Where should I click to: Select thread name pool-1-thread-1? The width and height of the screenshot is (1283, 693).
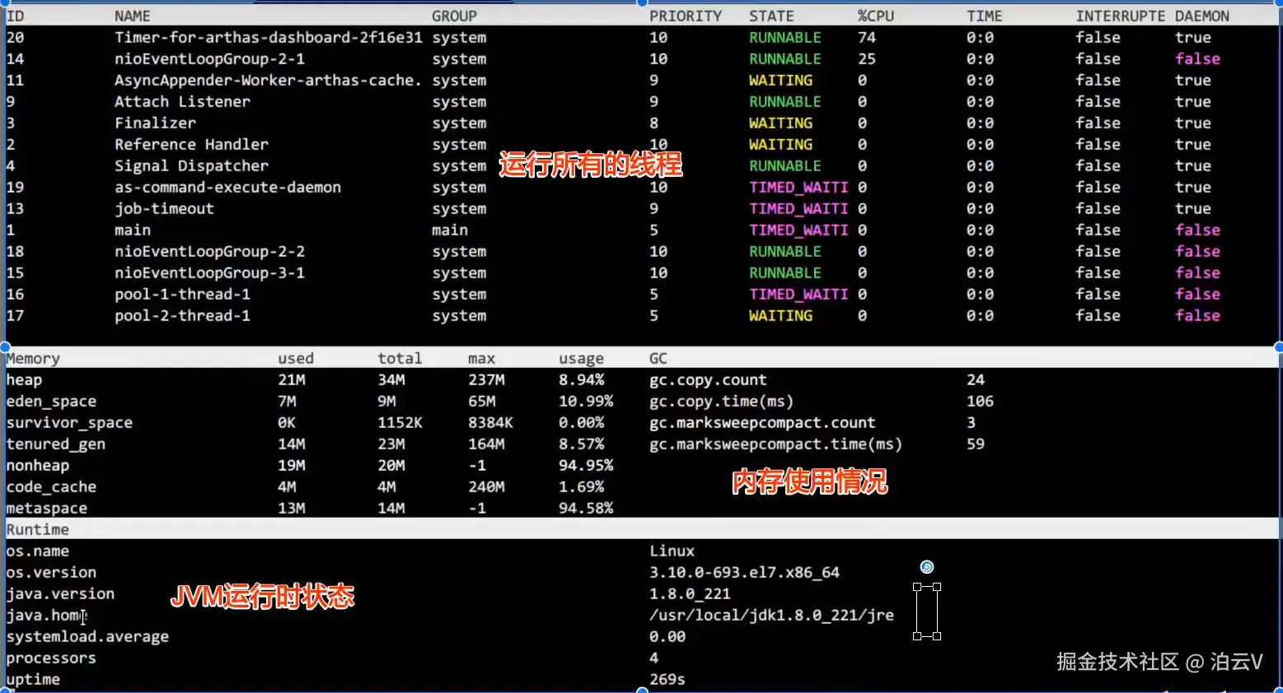coord(183,294)
